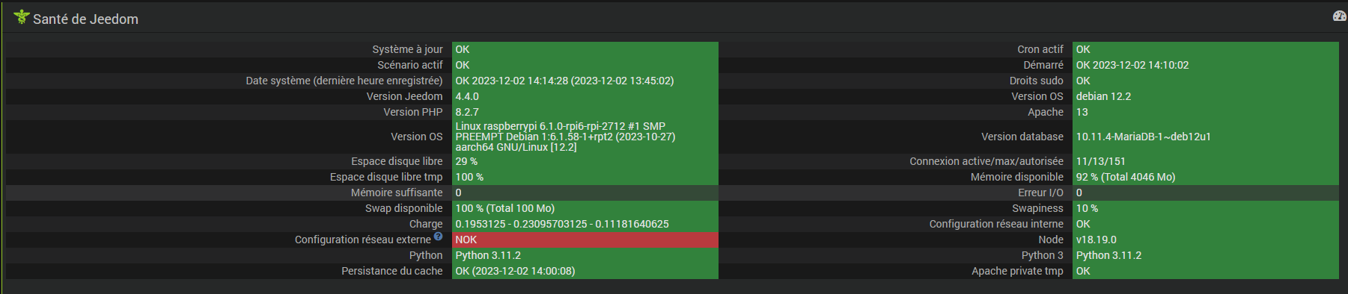Click the Santé de Jeedom medical icon
1348x294 pixels.
coord(22,16)
